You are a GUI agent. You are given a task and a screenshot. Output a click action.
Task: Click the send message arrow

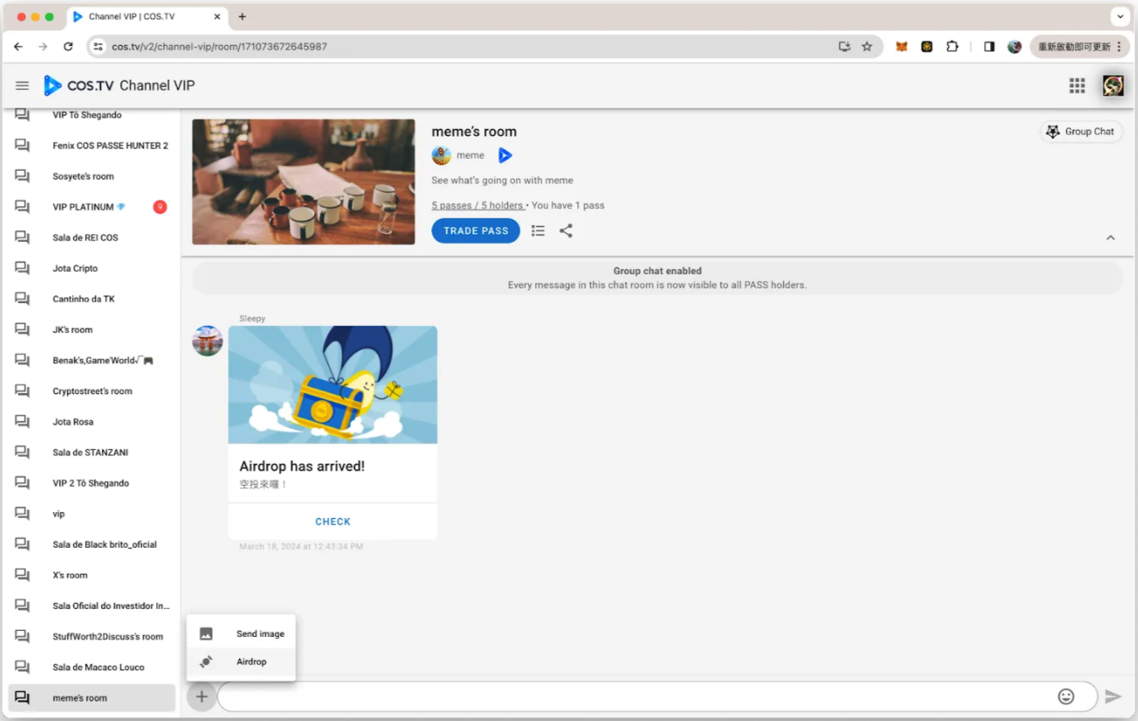pyautogui.click(x=1113, y=696)
